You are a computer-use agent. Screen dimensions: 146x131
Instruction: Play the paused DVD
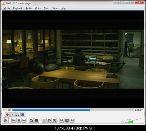pyautogui.click(x=5, y=120)
